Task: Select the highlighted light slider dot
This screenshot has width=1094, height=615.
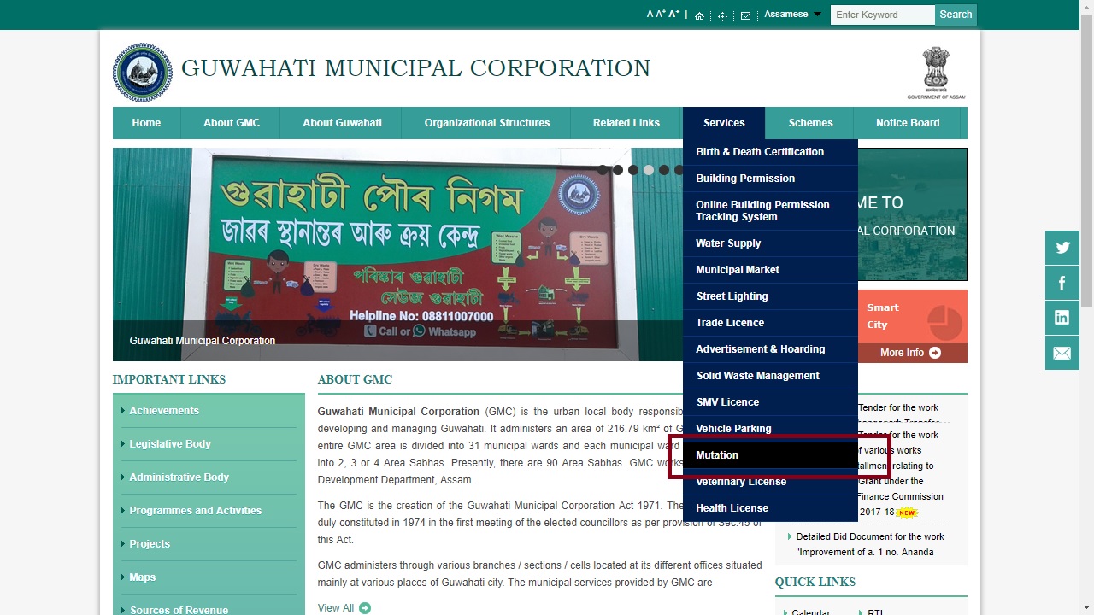Action: click(x=649, y=170)
